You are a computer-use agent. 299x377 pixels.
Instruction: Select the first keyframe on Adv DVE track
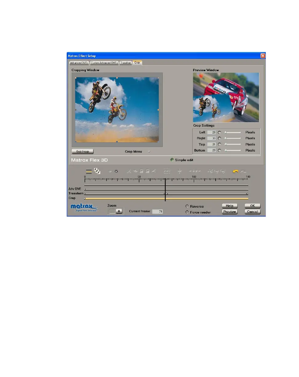click(85, 189)
